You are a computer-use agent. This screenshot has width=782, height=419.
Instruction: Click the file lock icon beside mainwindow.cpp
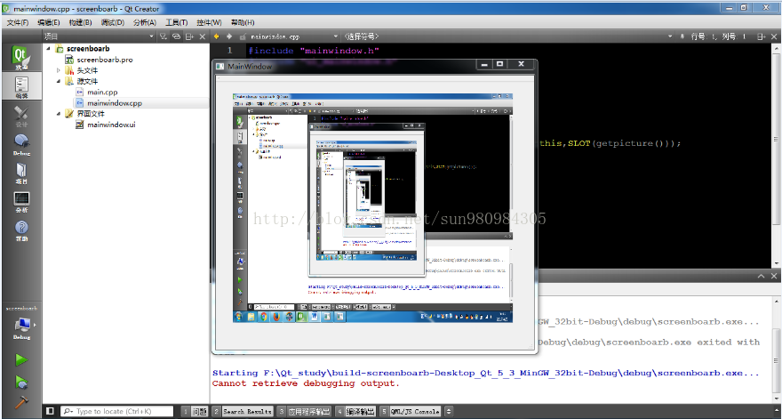pos(243,36)
